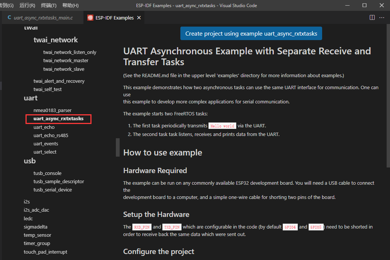Click the examples list scrollbar thumb
This screenshot has width=390, height=260.
(118, 147)
